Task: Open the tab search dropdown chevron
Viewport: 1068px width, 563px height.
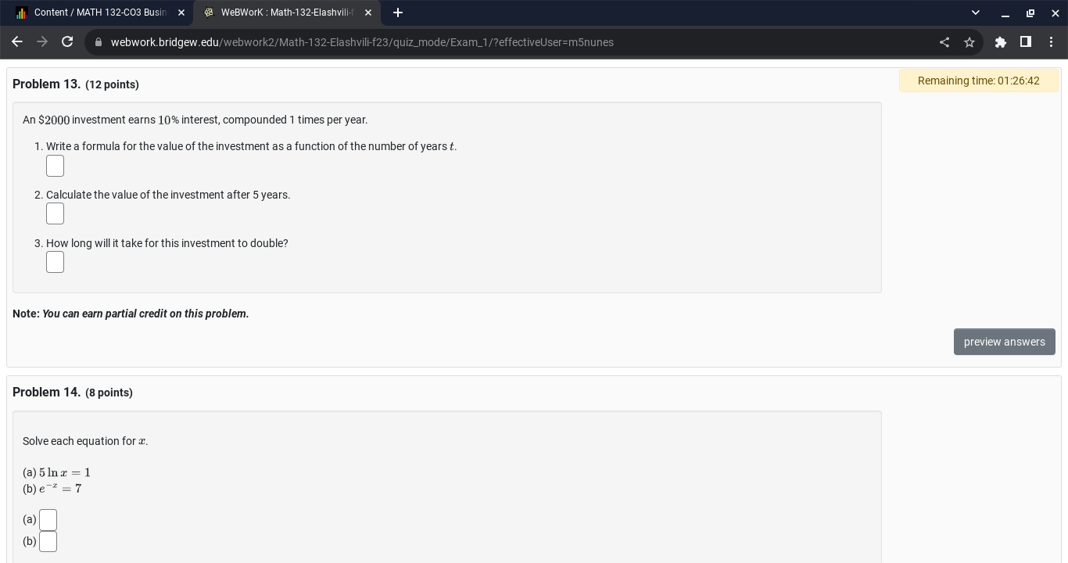Action: 975,13
